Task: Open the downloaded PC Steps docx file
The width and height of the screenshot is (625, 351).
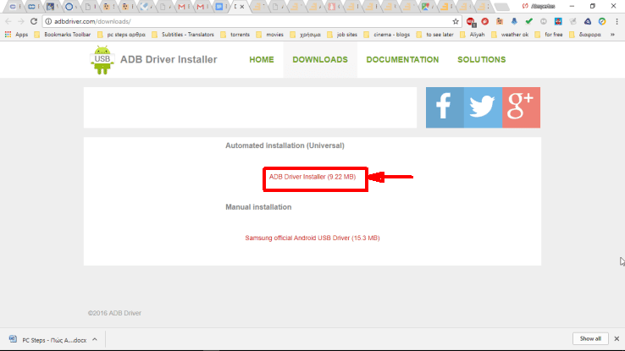Action: click(x=48, y=340)
